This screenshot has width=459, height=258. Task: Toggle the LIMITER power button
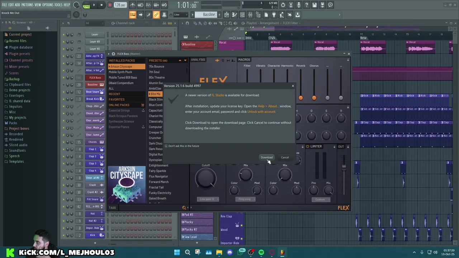click(307, 147)
